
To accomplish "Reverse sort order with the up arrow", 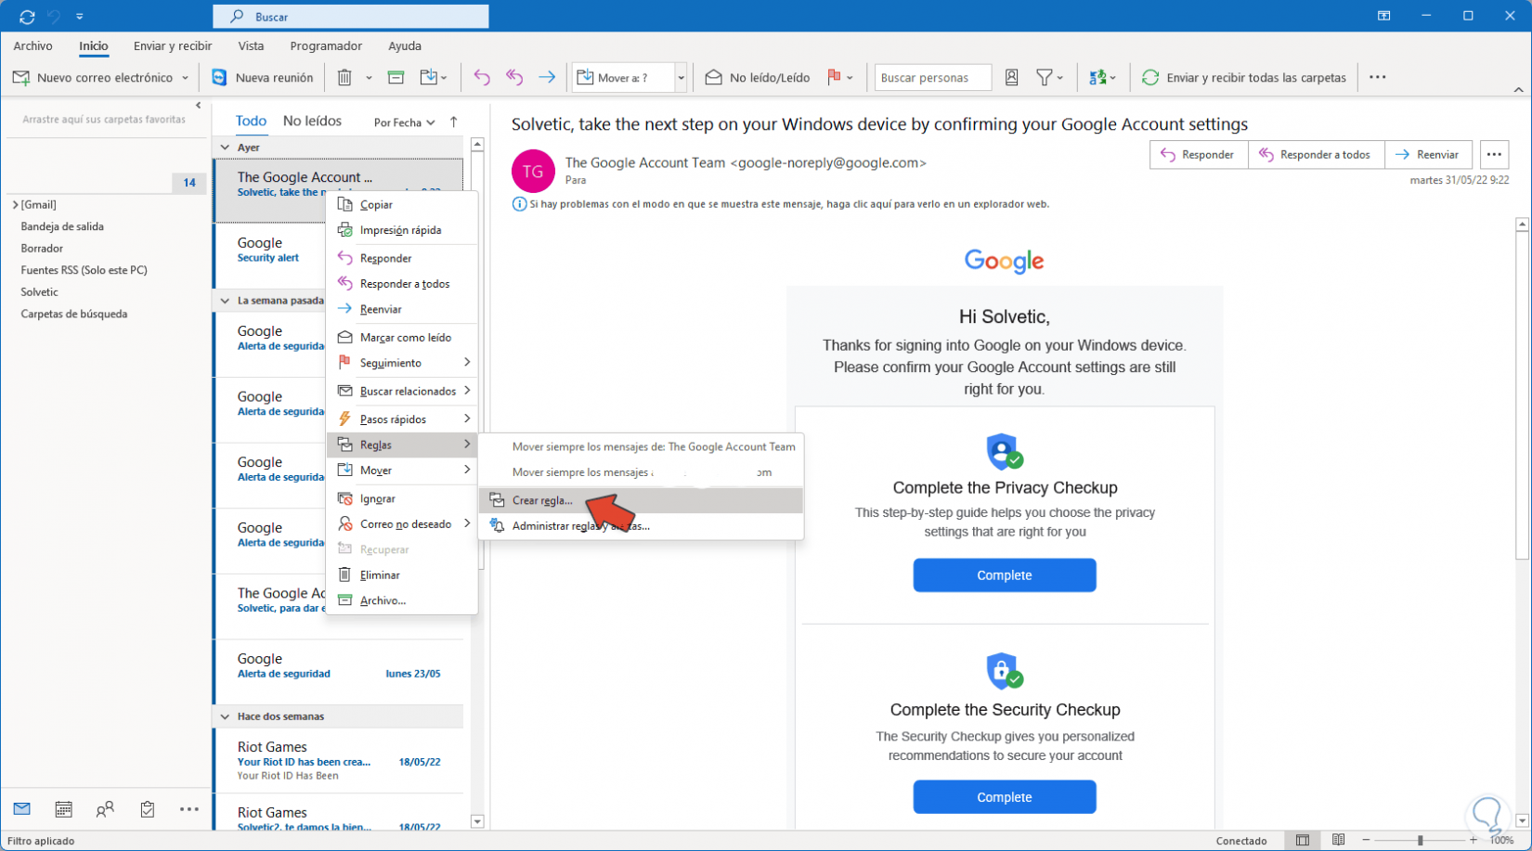I will point(454,122).
